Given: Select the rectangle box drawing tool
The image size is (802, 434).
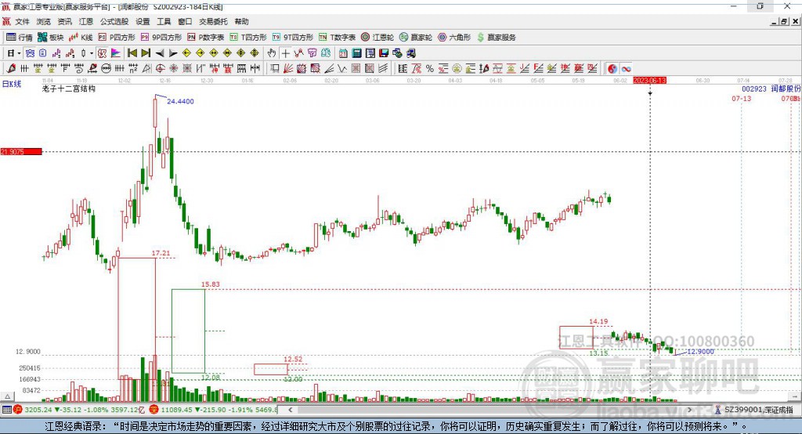Looking at the screenshot, I should coord(275,69).
